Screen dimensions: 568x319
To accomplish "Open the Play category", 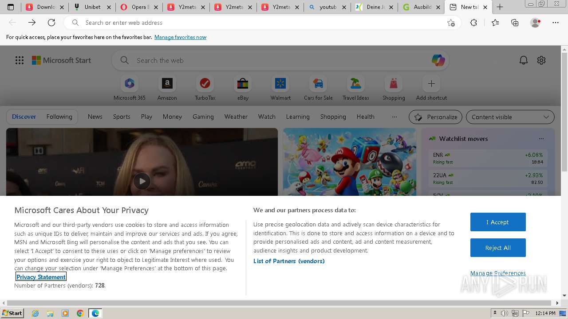I will 146,117.
